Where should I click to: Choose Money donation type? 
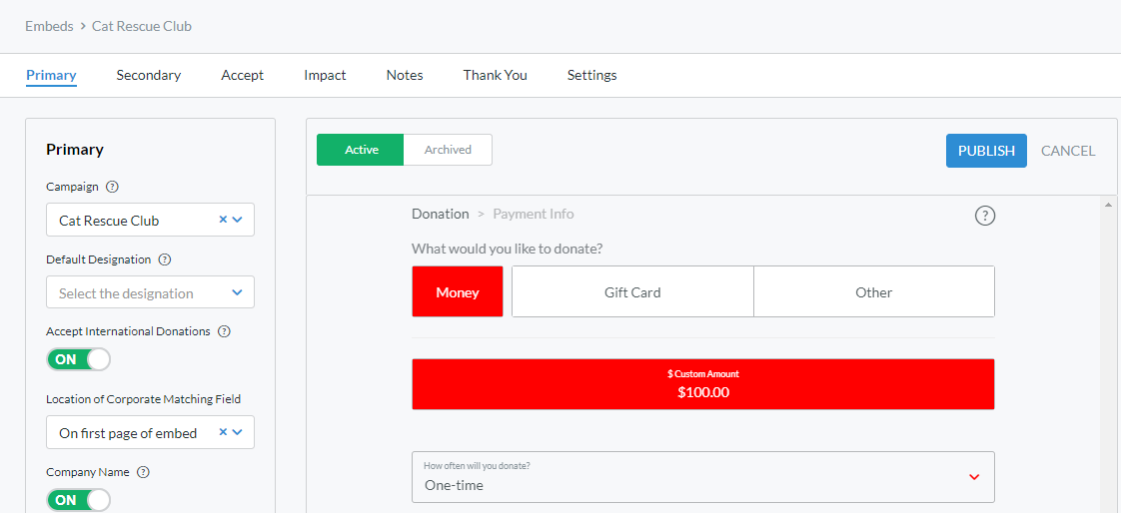458,291
